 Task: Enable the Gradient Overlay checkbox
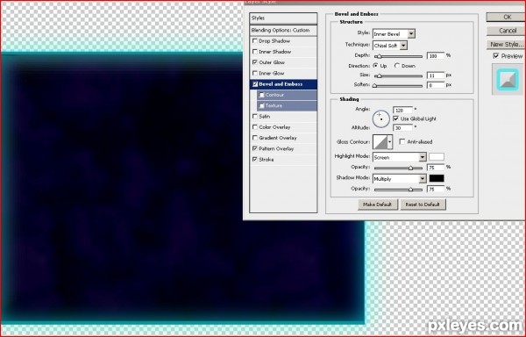click(254, 138)
